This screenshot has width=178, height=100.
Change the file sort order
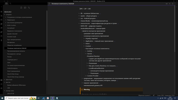[29, 8]
